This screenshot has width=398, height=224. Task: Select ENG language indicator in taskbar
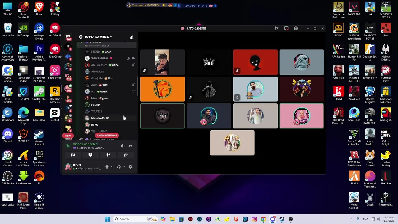click(x=366, y=219)
